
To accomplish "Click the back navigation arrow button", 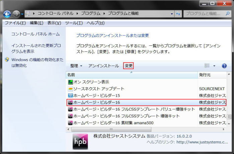I will click(x=7, y=14).
